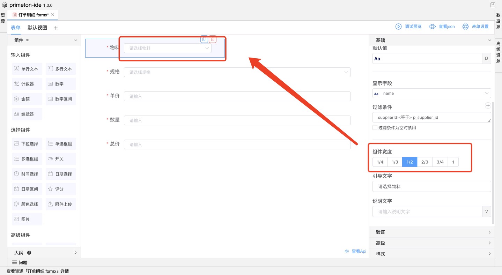Screen dimensions: 502x275
Task: Enable the 过滤条件为空时禁用 checkbox
Action: (375, 128)
